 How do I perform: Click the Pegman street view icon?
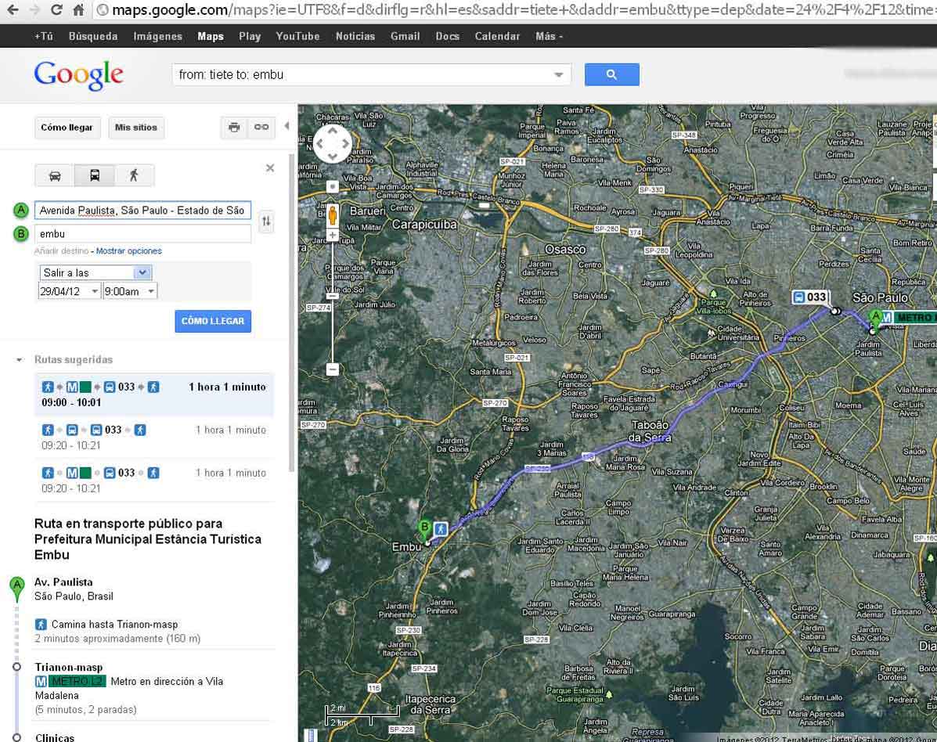333,214
